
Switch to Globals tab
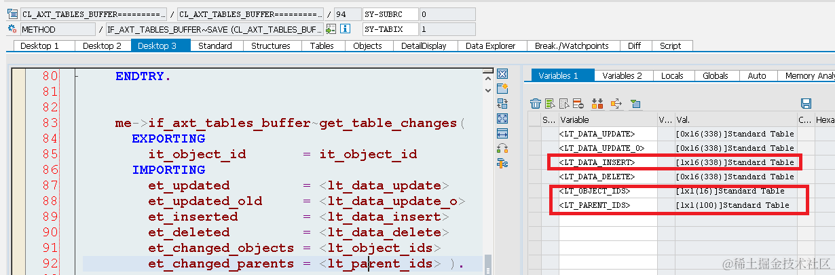click(x=716, y=76)
